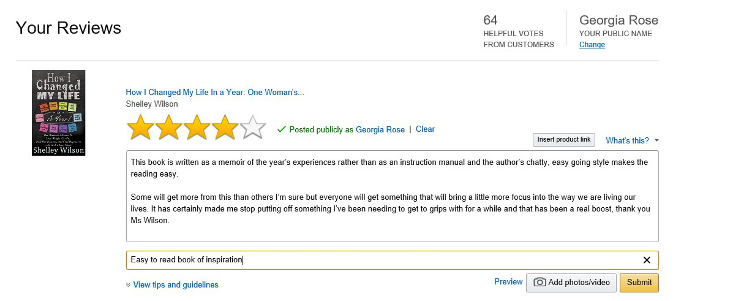Click the second rating star
The image size is (752, 301).
pyautogui.click(x=168, y=128)
